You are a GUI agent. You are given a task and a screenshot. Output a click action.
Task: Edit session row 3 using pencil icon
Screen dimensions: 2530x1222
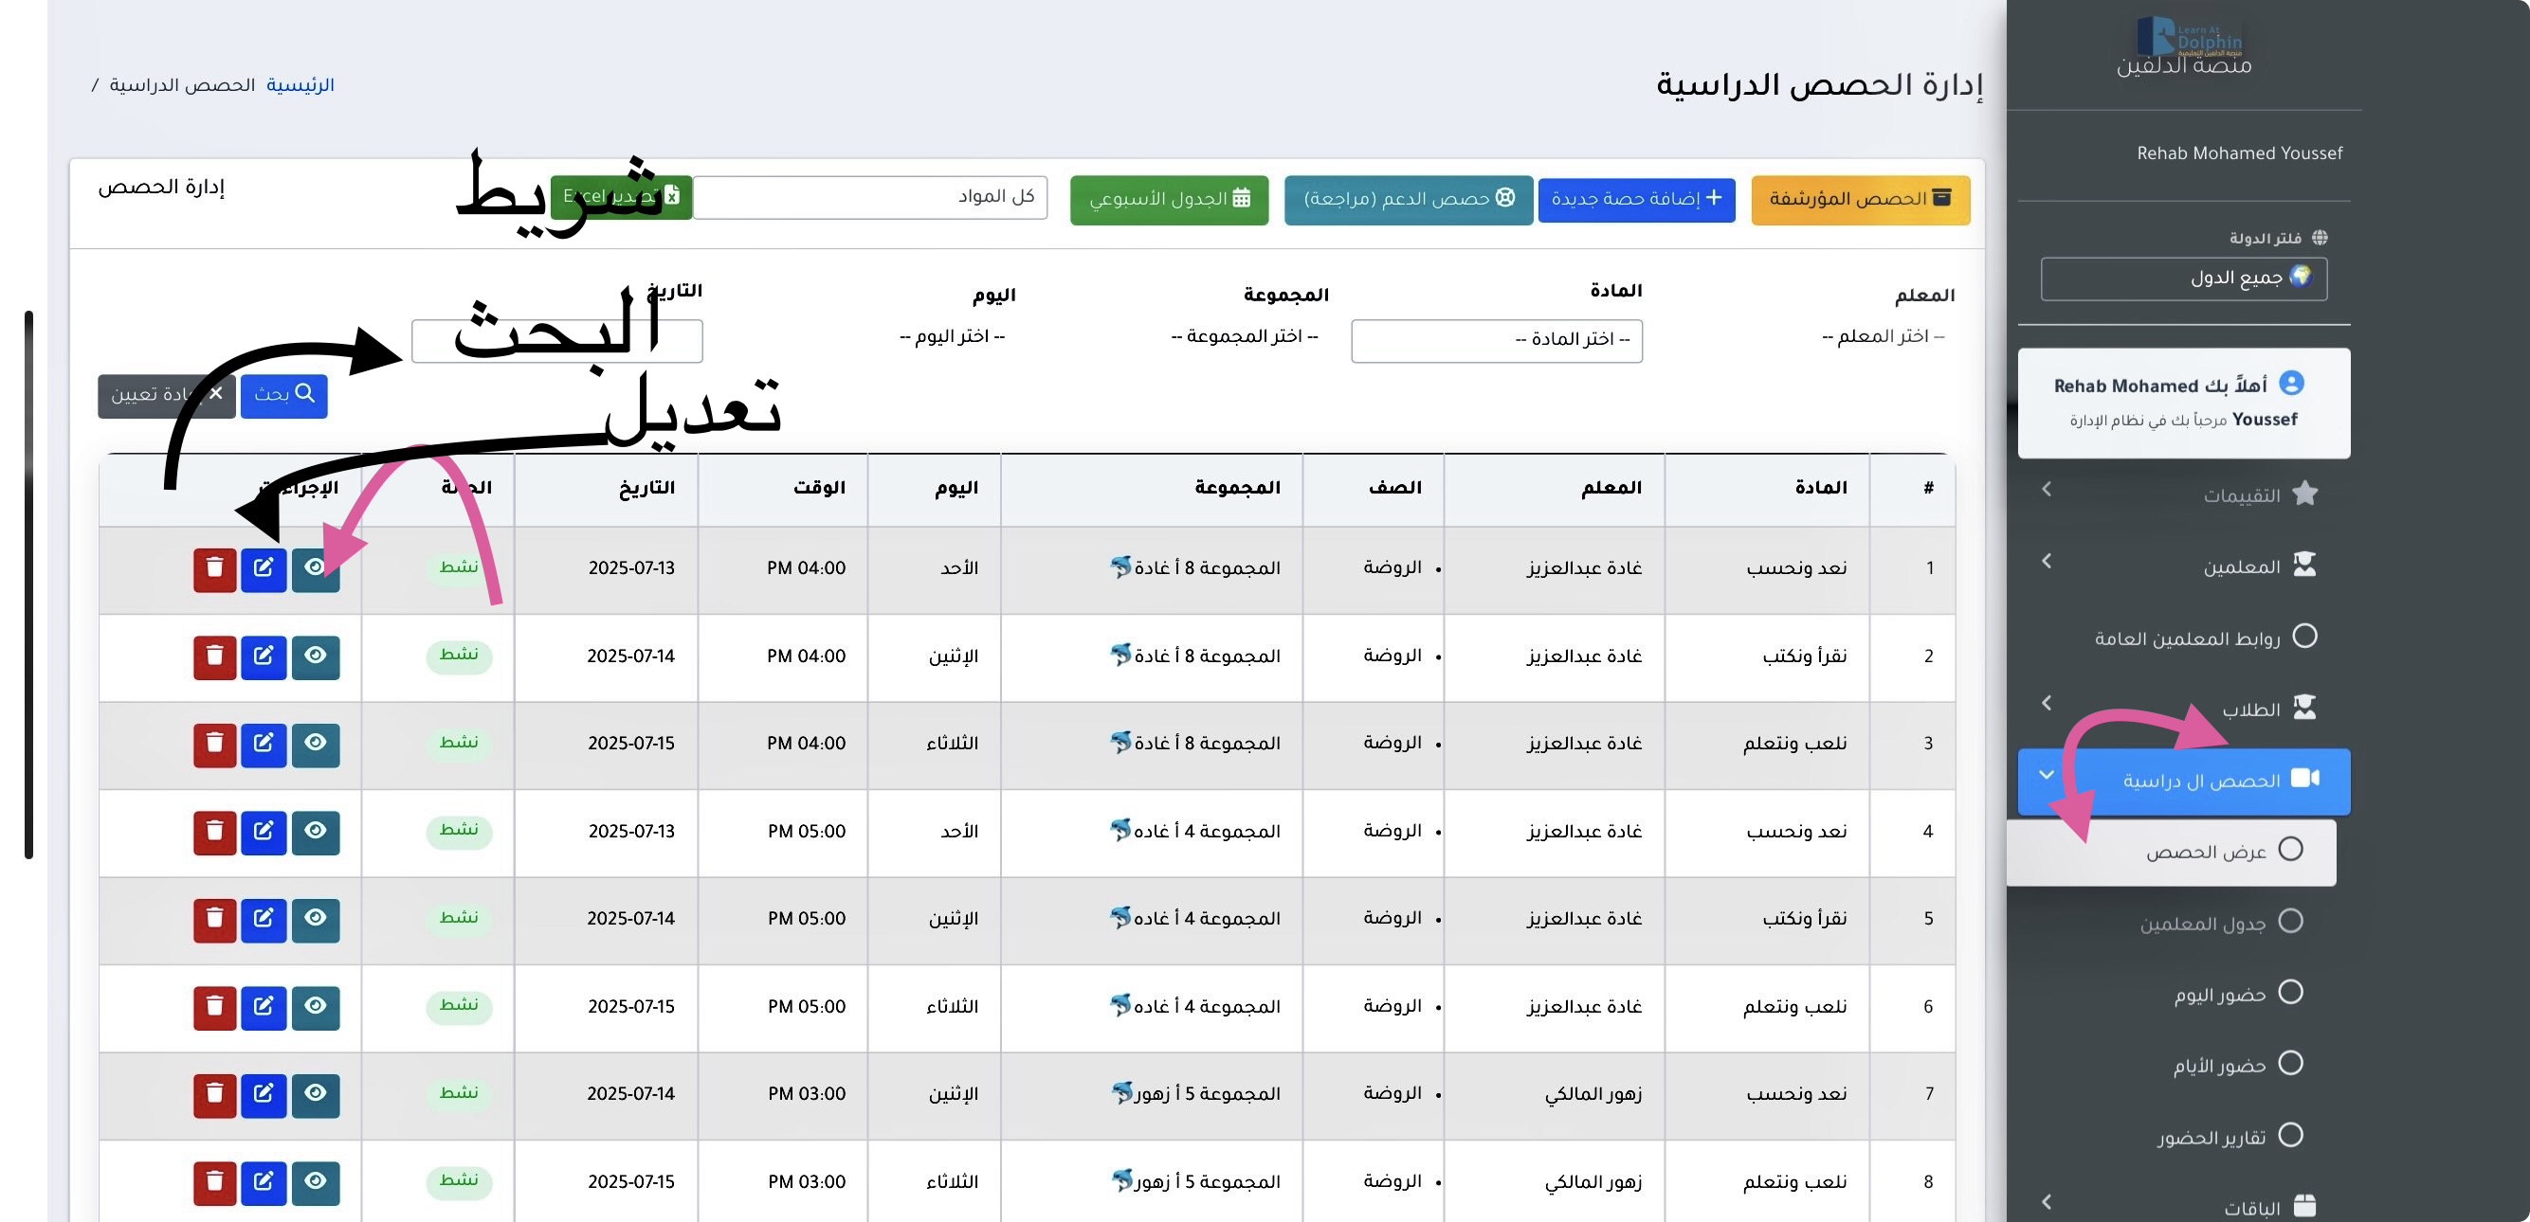coord(264,744)
